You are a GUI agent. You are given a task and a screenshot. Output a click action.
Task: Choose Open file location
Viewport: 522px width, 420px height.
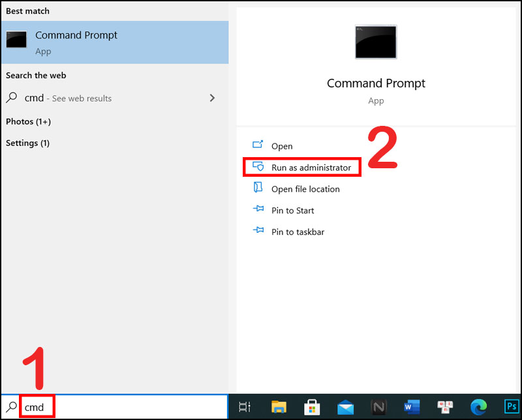[305, 189]
